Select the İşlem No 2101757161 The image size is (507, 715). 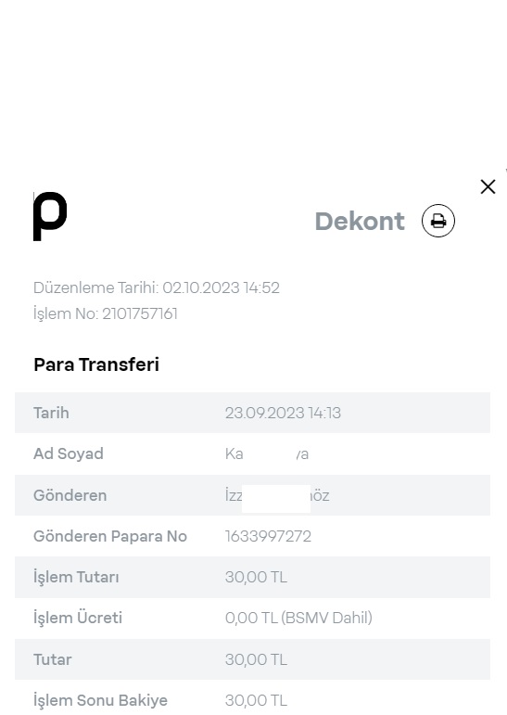tap(106, 313)
